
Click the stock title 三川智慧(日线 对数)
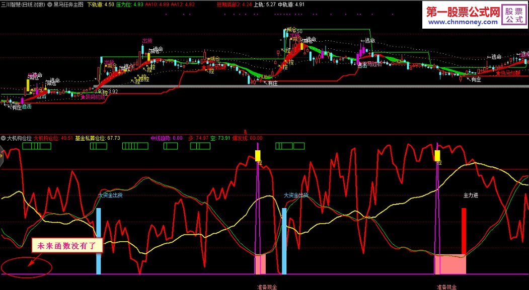point(23,5)
